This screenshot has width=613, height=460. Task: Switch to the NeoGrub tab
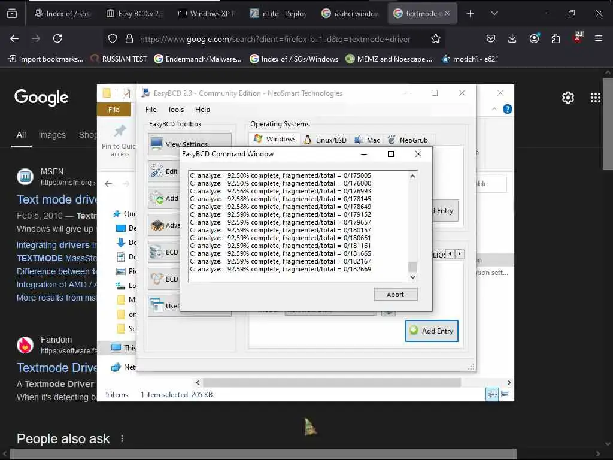(408, 140)
